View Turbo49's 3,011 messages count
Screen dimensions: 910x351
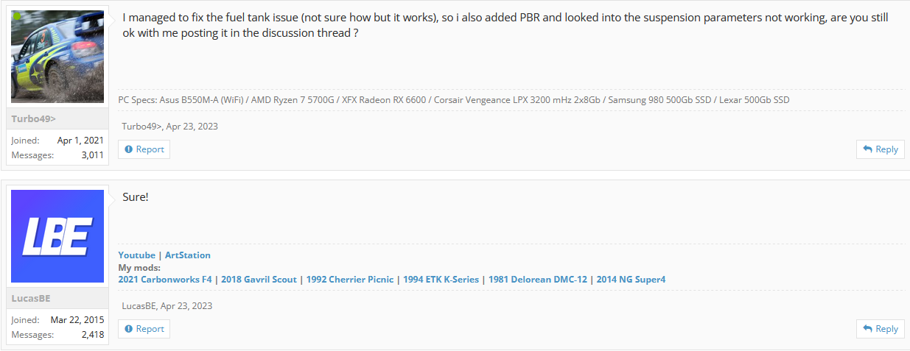pos(92,155)
